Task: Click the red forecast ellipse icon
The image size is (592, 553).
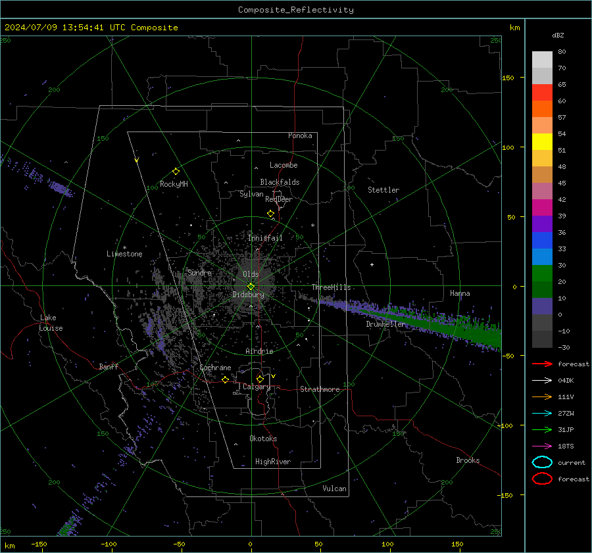Action: tap(542, 479)
